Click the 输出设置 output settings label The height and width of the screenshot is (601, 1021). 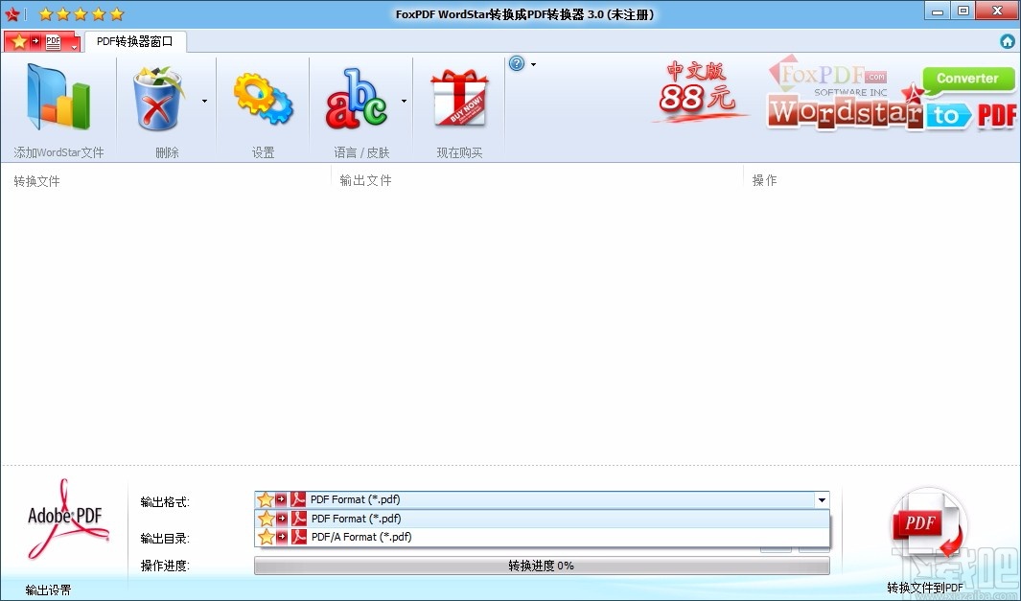[48, 589]
